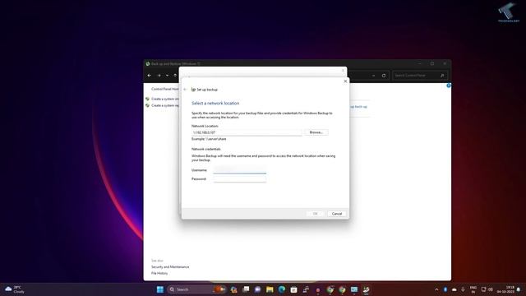Click the OneDrive cloud tray icon
The height and width of the screenshot is (296, 526).
point(454,289)
